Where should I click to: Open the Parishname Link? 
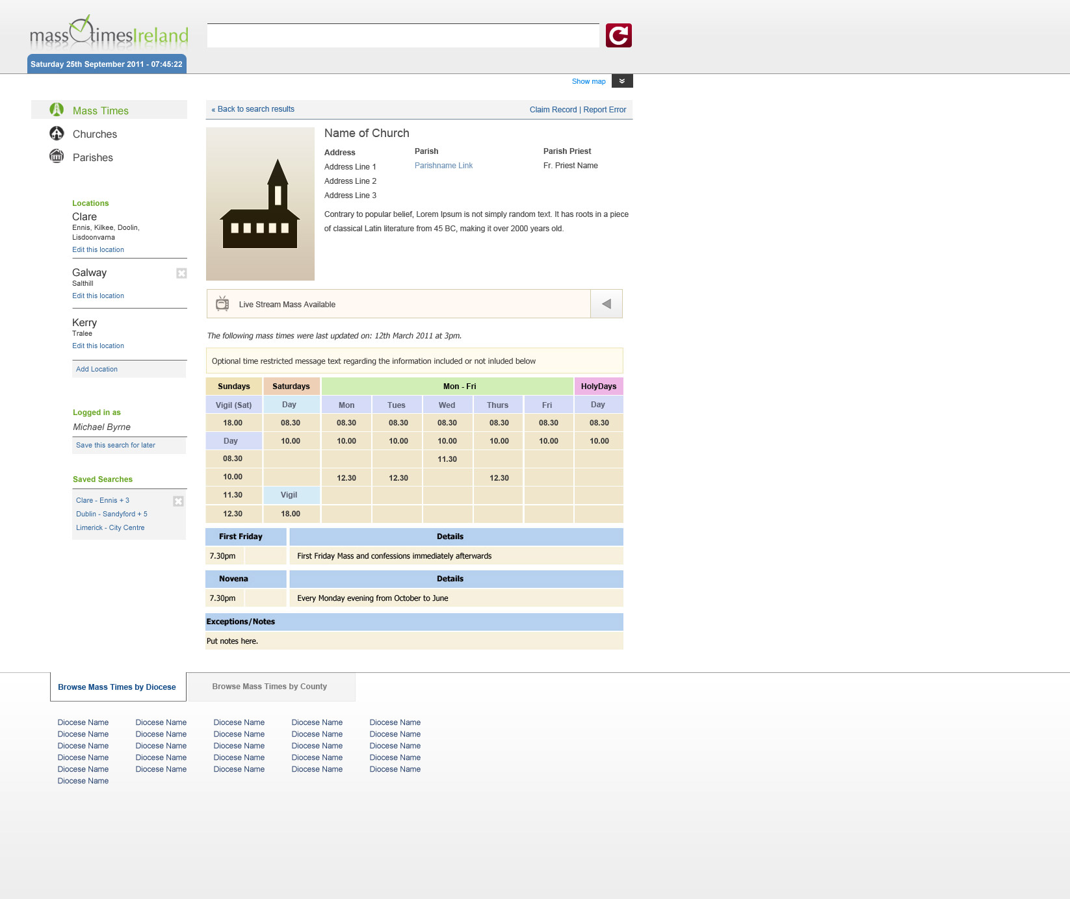pyautogui.click(x=443, y=166)
